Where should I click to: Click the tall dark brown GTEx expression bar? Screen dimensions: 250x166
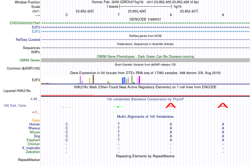click(x=93, y=79)
